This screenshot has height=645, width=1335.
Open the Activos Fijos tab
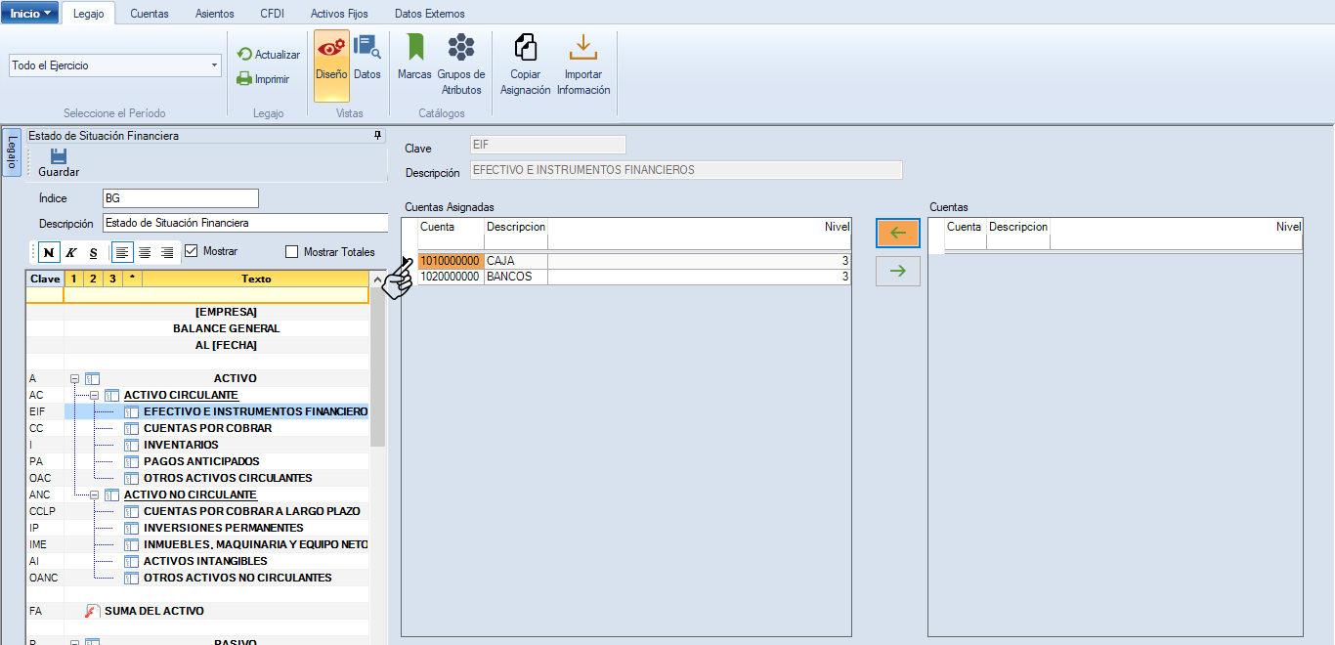(339, 14)
